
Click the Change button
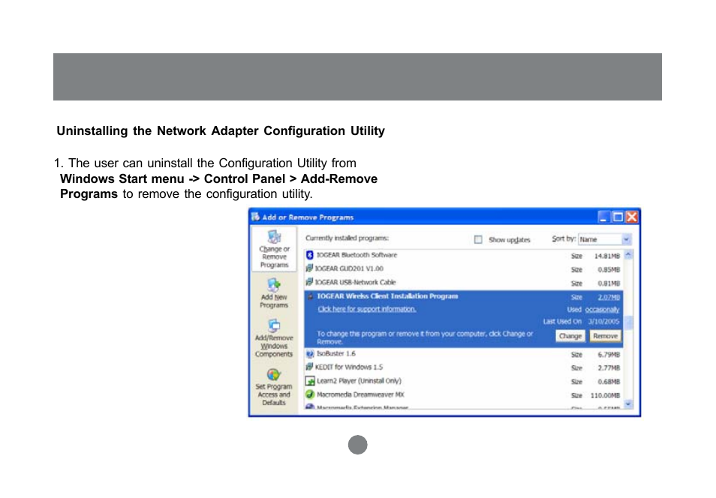pyautogui.click(x=570, y=336)
